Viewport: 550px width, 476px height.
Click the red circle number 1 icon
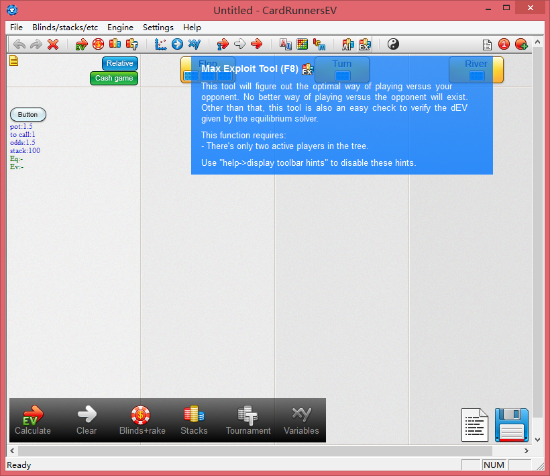504,44
